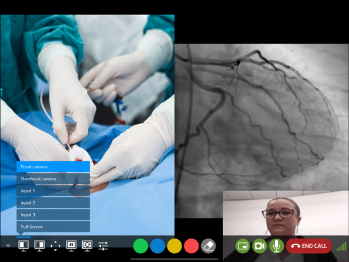Screen dimensions: 349x262
Task: Swap screens with the refresh monitor icon
Action: pyautogui.click(x=87, y=246)
